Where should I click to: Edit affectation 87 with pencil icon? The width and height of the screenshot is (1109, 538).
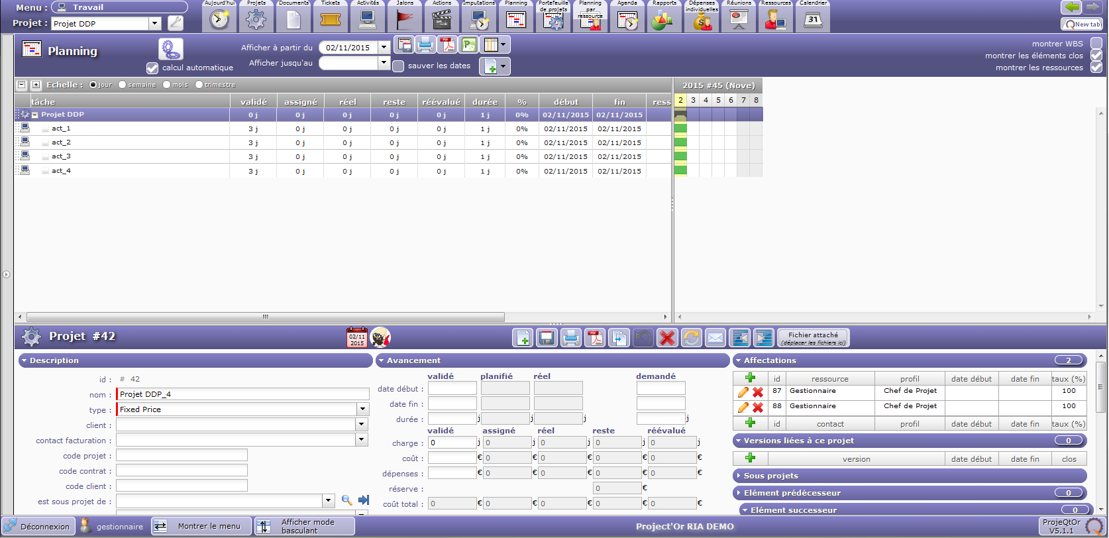pyautogui.click(x=743, y=392)
